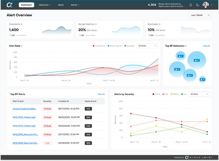Screen dimensions: 219x161
Task: Open All Alerts dropdown in Alerts by Severity
Action: [199, 94]
